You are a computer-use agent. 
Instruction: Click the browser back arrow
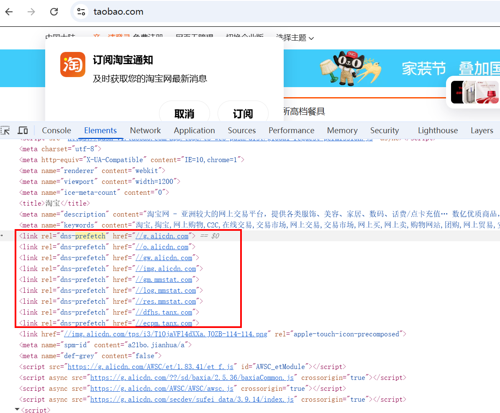pos(9,12)
